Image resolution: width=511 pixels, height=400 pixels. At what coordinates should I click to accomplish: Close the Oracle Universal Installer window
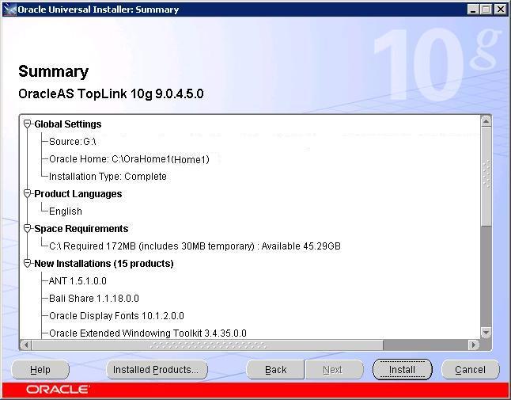click(500, 10)
